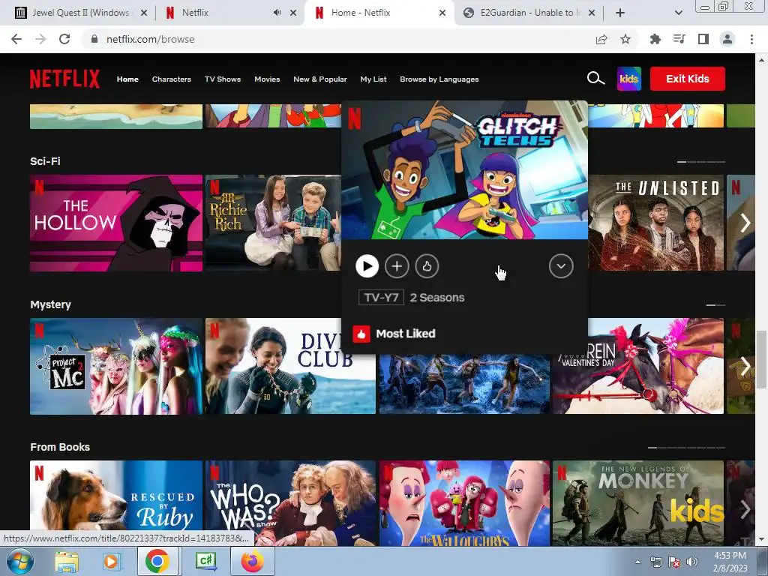Open Firefox from the taskbar
Screen dimensions: 768x576
252,561
